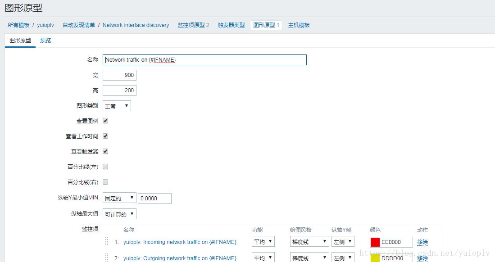Image resolution: width=495 pixels, height=262 pixels.
Task: Open 纵轴Y侧 dropdown for Outgoing traffic item
Action: pos(342,257)
